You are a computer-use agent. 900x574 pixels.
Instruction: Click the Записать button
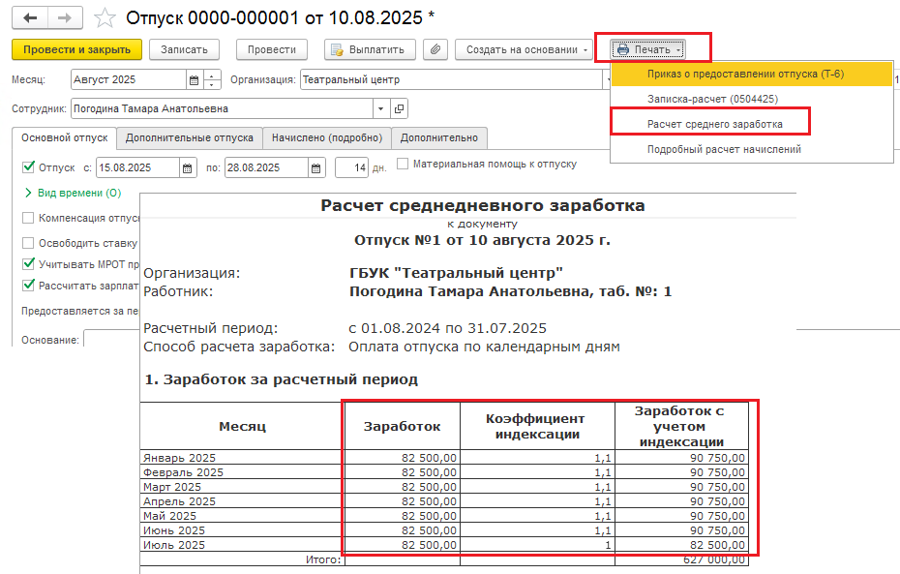click(184, 49)
